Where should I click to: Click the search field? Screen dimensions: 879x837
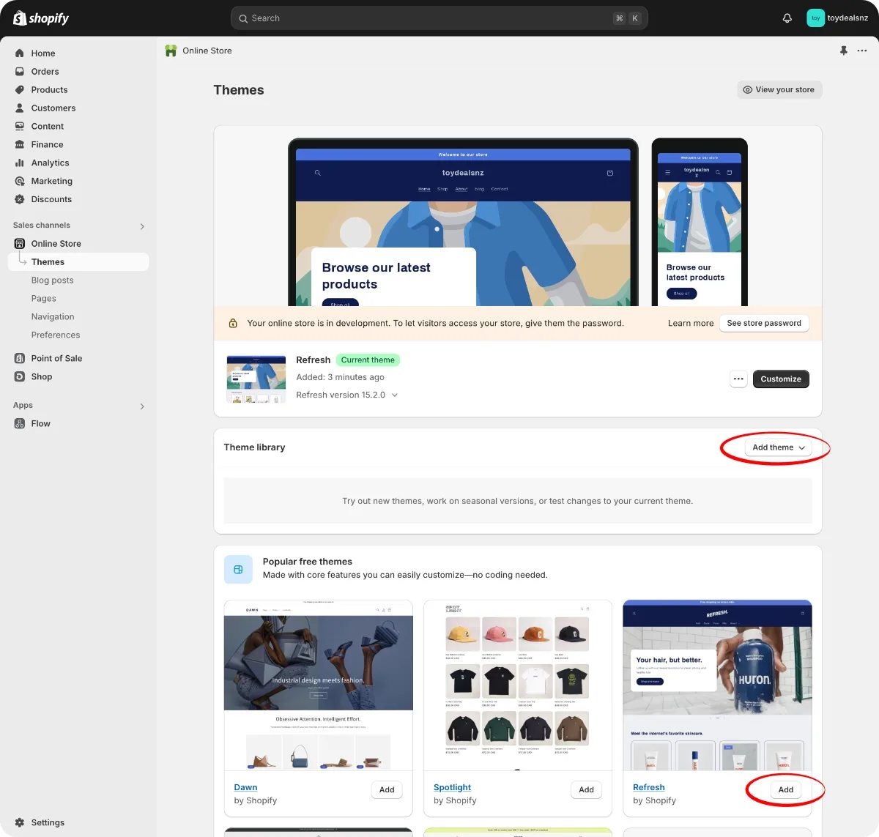[439, 18]
